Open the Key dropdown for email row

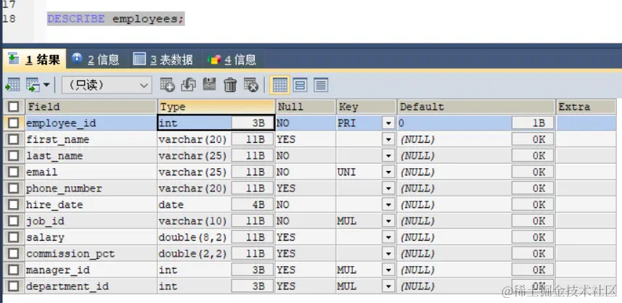388,172
